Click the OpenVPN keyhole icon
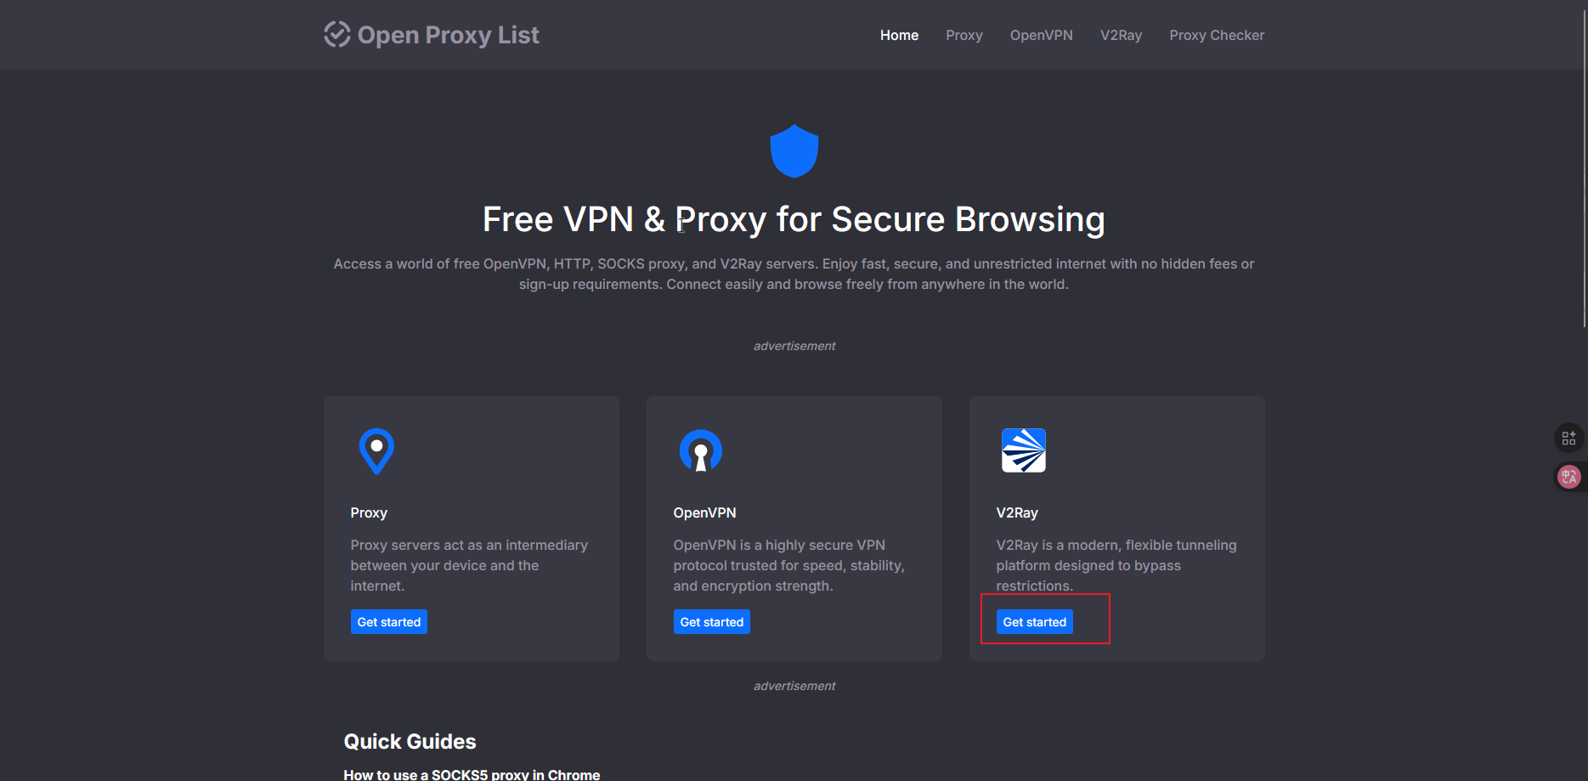The height and width of the screenshot is (781, 1588). point(700,450)
